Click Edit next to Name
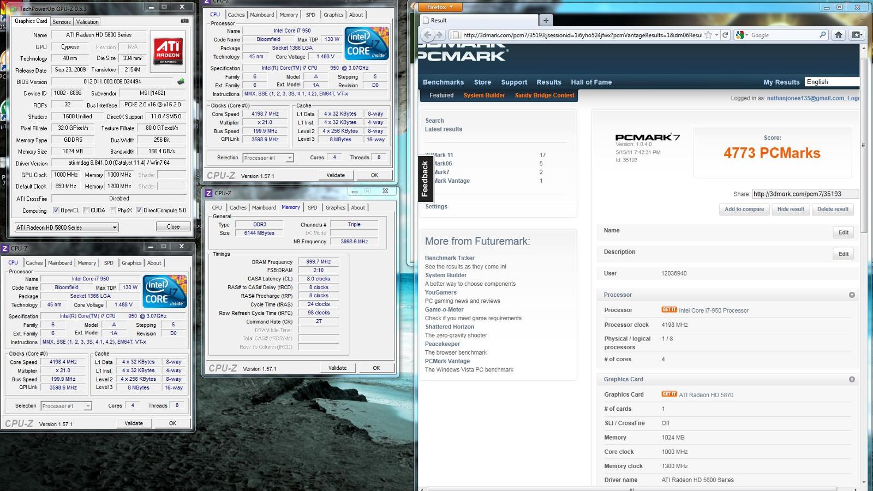The image size is (873, 491). 844,232
